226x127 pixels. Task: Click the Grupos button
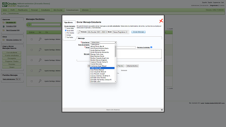(x=12, y=67)
